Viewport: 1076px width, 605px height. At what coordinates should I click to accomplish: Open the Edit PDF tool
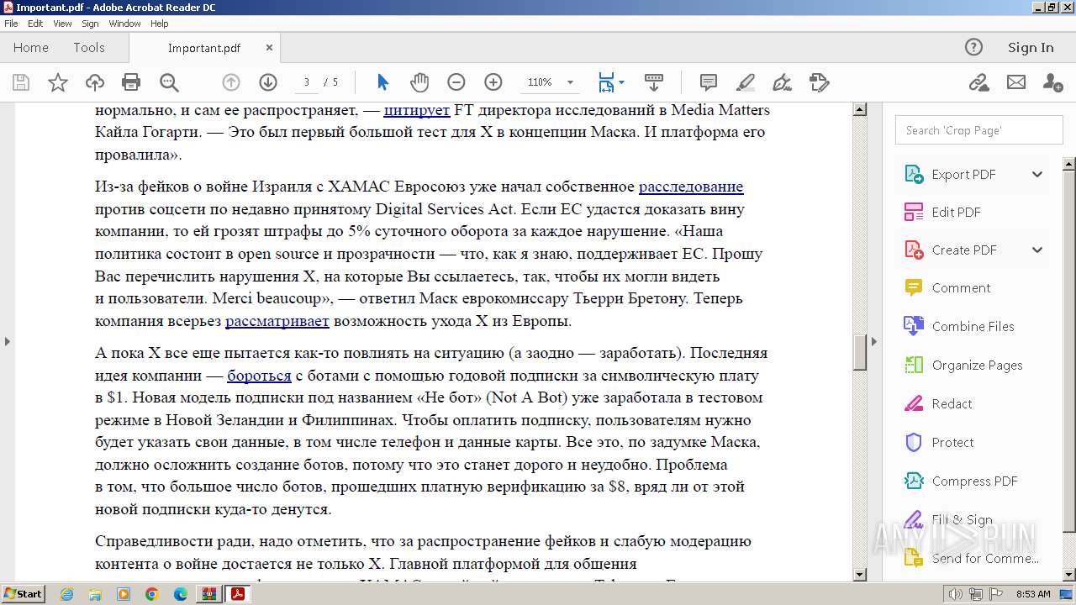956,212
